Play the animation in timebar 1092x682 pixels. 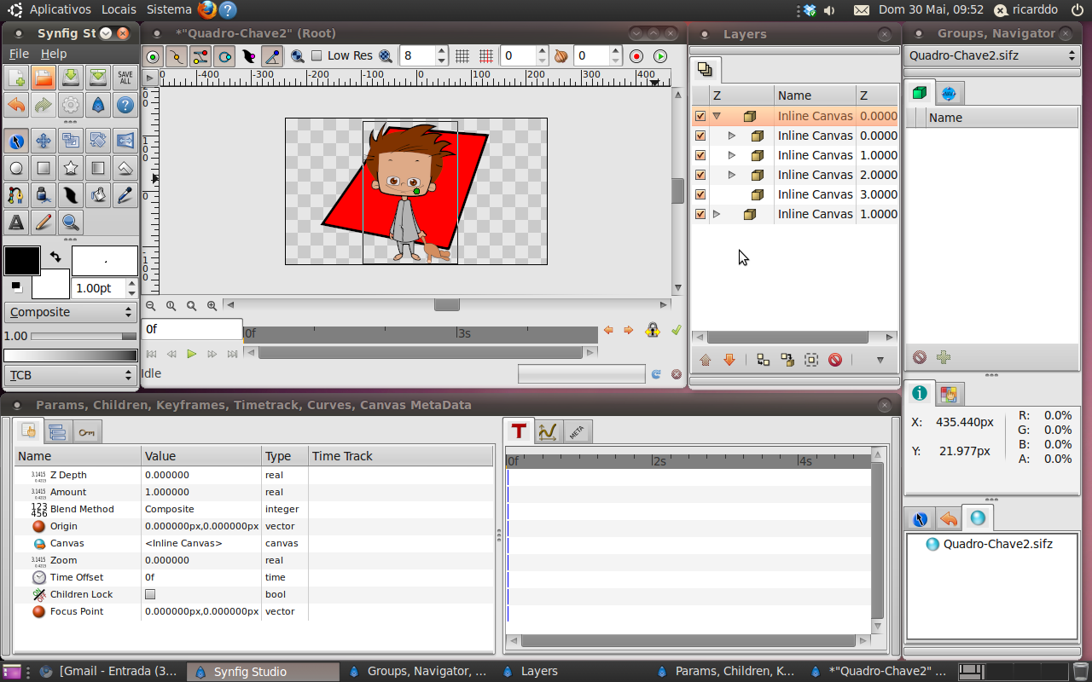192,354
